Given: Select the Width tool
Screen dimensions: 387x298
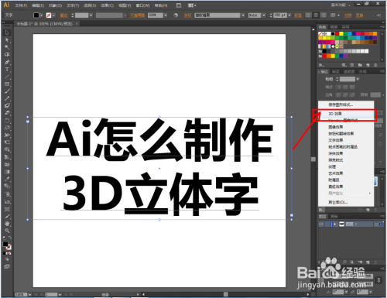Looking at the screenshot, I should click(7, 135).
